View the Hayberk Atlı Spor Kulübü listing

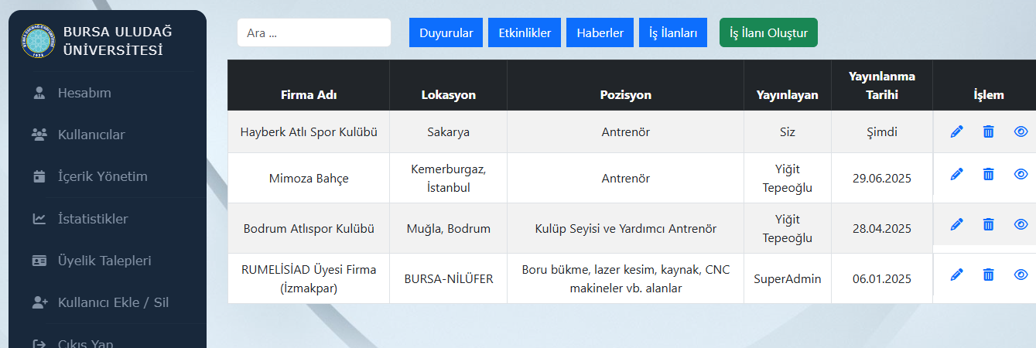point(1021,132)
